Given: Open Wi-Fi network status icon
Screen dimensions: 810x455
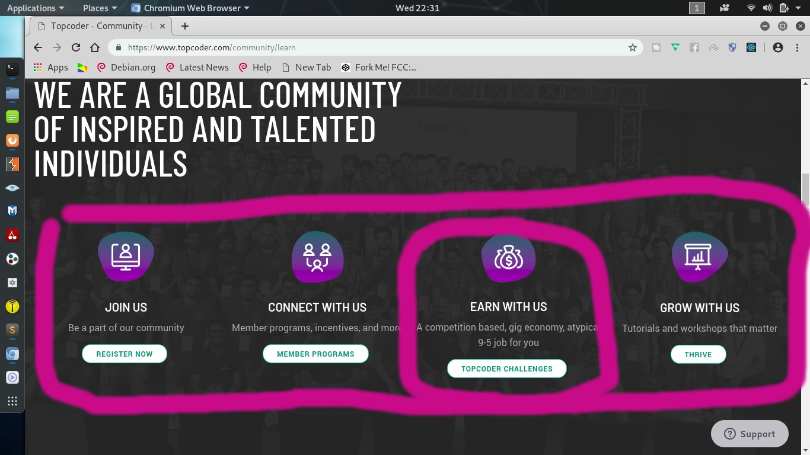Looking at the screenshot, I should [751, 8].
